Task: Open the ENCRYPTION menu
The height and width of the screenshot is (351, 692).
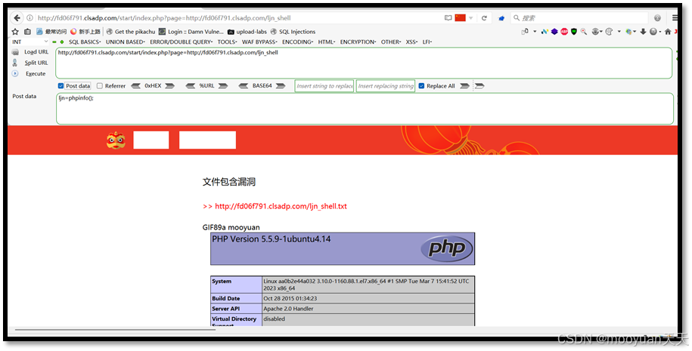Action: point(358,42)
